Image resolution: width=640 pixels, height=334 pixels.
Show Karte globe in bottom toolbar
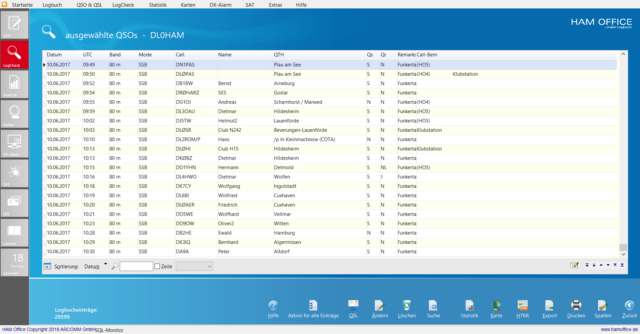[496, 305]
